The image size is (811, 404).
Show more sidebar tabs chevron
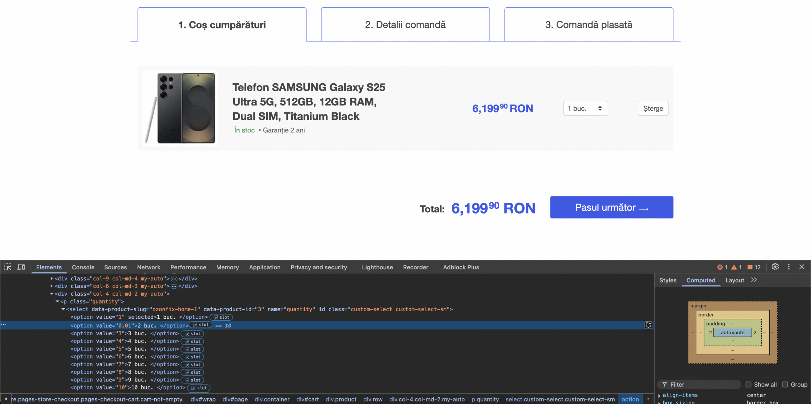[x=754, y=280]
